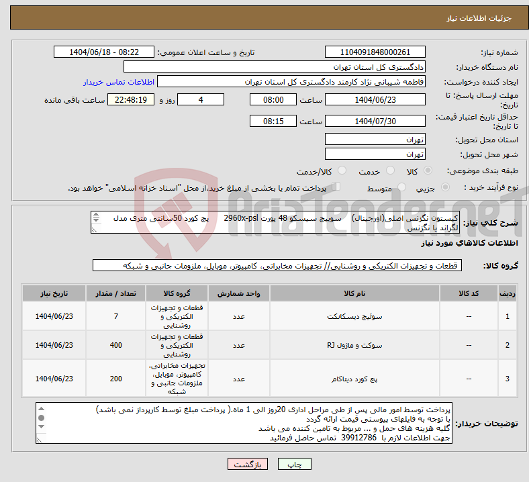Click the تاریخ نیاز column header

54,293
